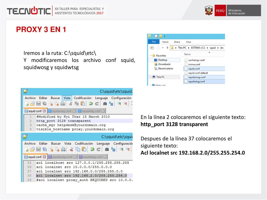Click Save icon in second Notepad++ screenshot

click(39, 149)
